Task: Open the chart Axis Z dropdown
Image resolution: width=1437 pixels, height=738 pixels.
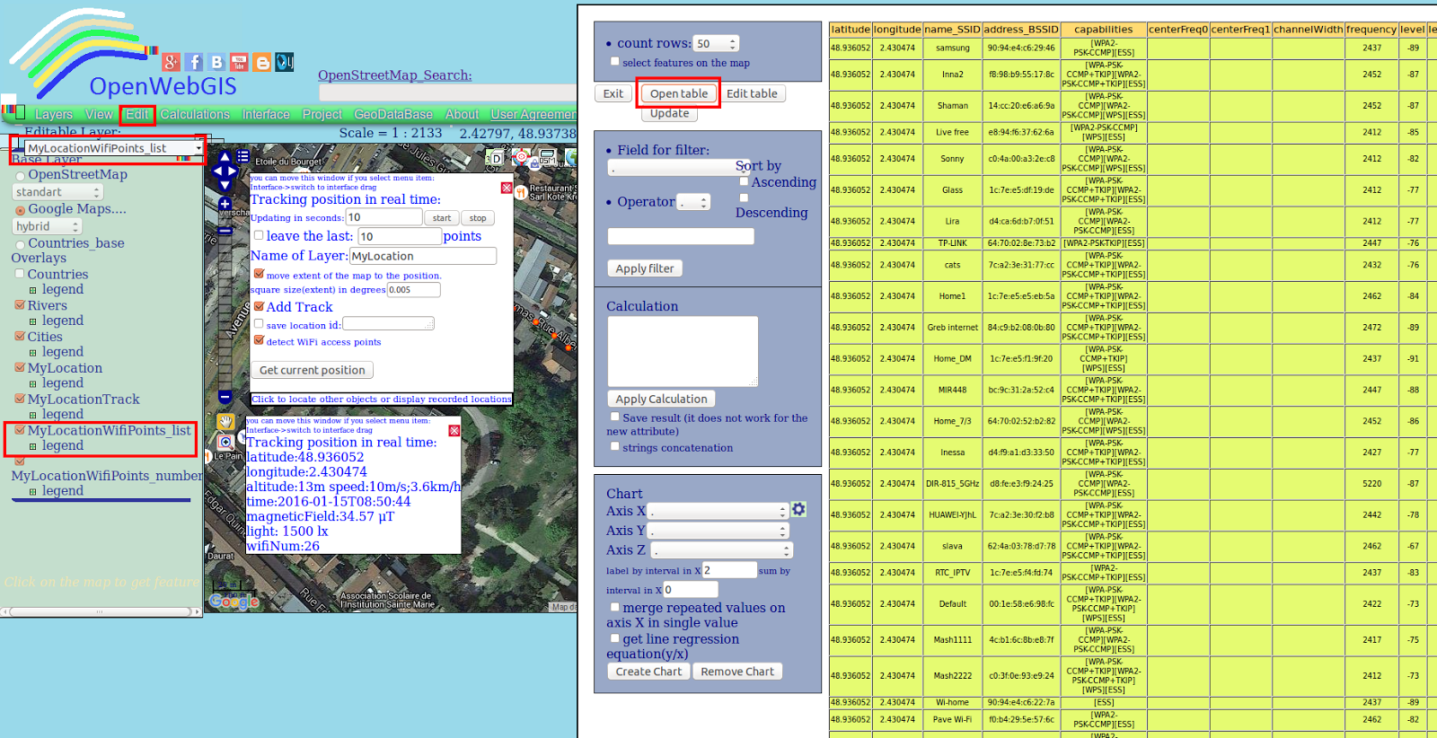Action: 722,550
